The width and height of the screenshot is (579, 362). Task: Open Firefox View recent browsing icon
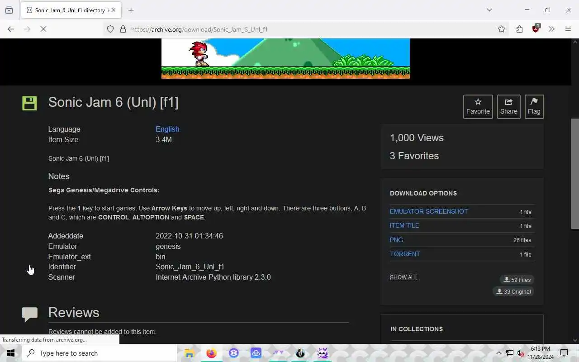(x=9, y=10)
